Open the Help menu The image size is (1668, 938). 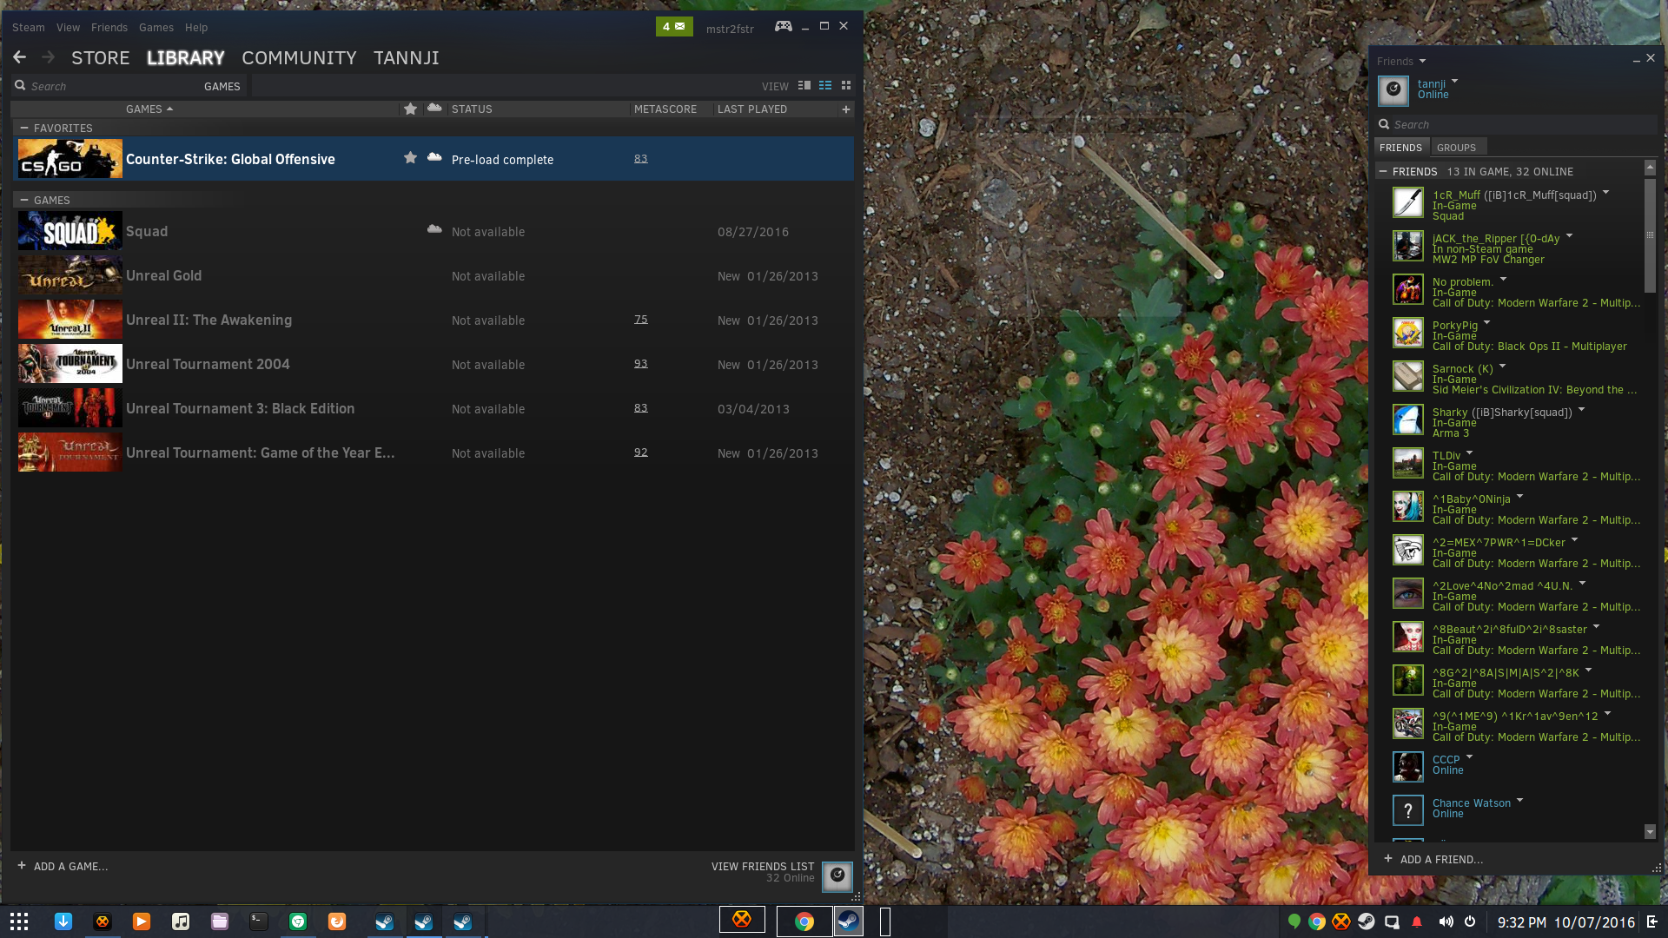[196, 27]
